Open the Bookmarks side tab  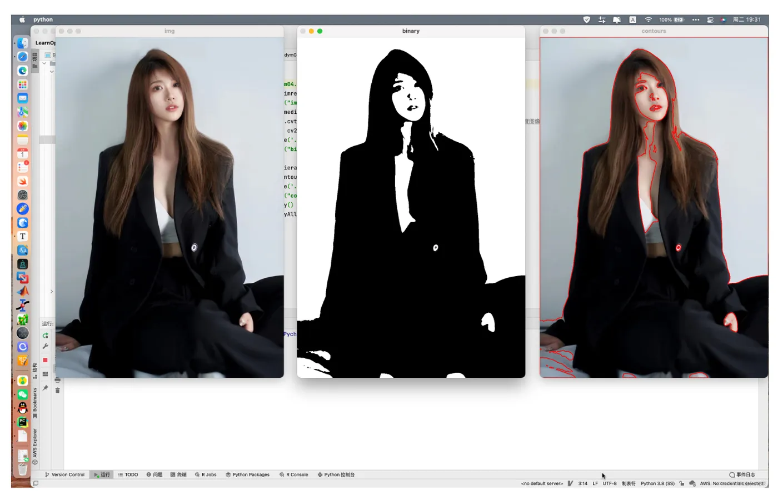[35, 403]
